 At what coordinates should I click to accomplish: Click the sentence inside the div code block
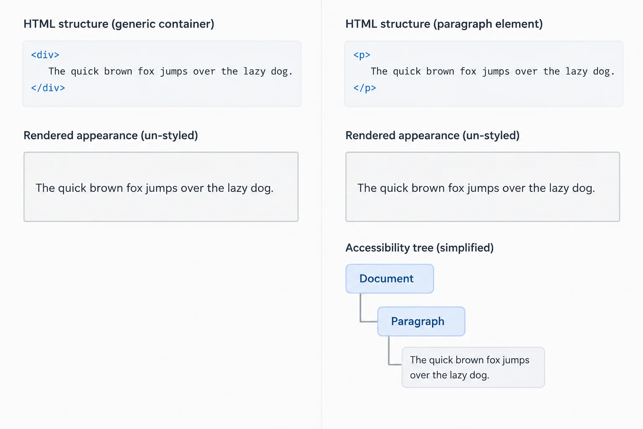coord(170,72)
